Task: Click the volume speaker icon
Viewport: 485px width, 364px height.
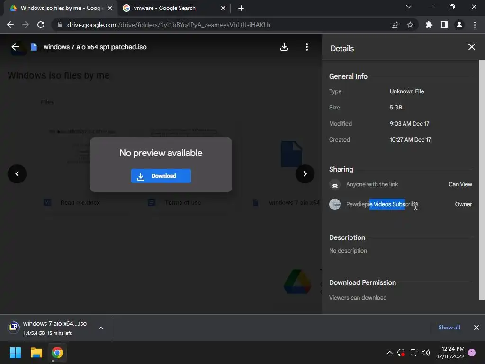Action: coord(426,353)
